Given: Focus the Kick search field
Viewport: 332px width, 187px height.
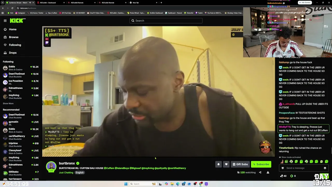Looking at the screenshot, I should coord(166,21).
